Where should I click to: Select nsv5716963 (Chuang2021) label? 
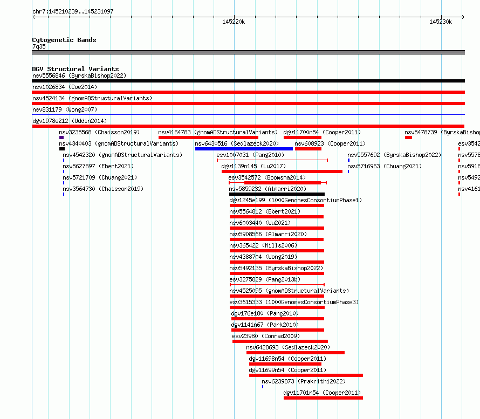click(385, 166)
